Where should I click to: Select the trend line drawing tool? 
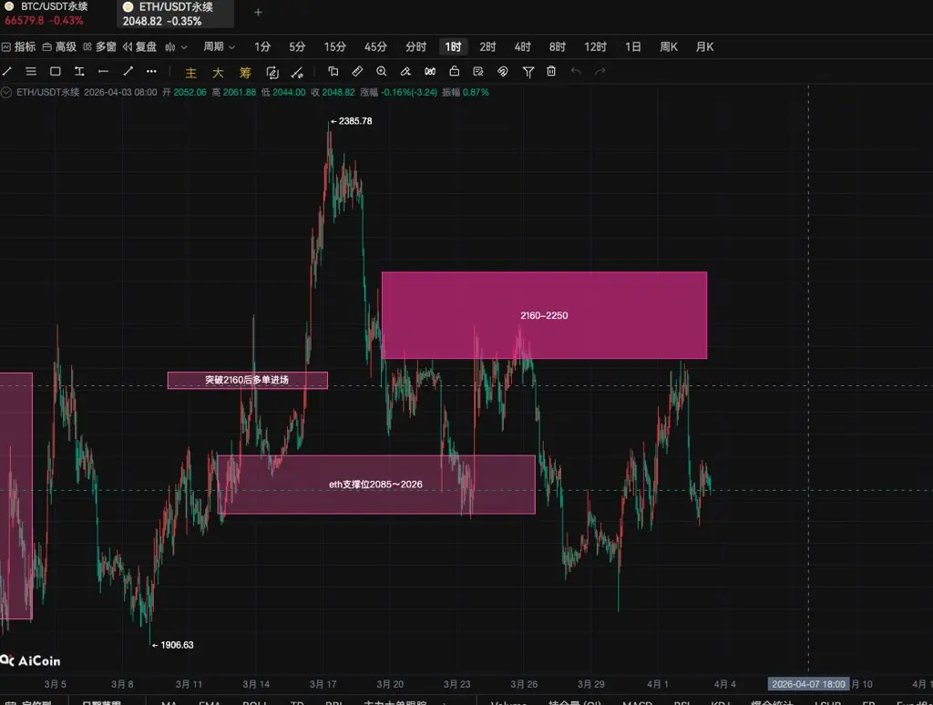click(x=7, y=71)
